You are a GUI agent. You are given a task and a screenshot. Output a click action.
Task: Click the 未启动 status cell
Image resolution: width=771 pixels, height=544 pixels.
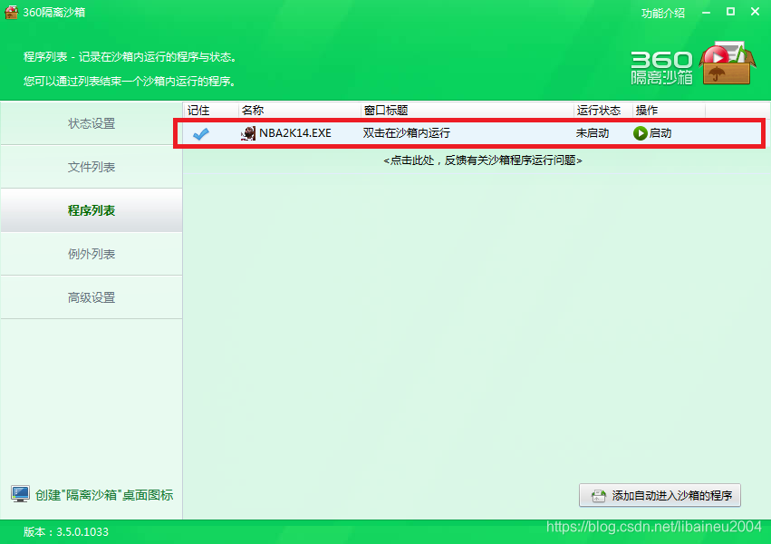(593, 133)
